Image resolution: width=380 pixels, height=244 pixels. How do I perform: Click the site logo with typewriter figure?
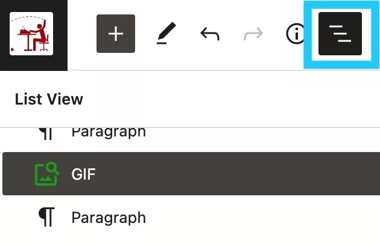[x=31, y=34]
